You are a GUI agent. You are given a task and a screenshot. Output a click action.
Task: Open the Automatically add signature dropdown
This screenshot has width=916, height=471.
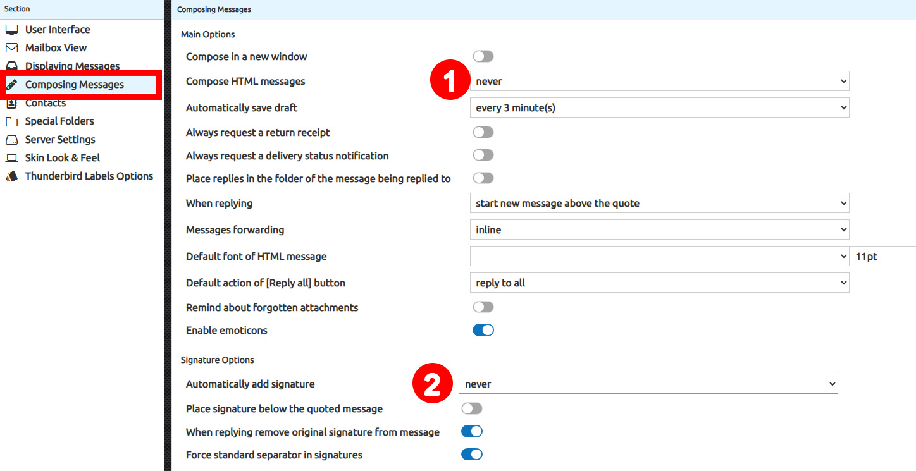click(x=648, y=384)
